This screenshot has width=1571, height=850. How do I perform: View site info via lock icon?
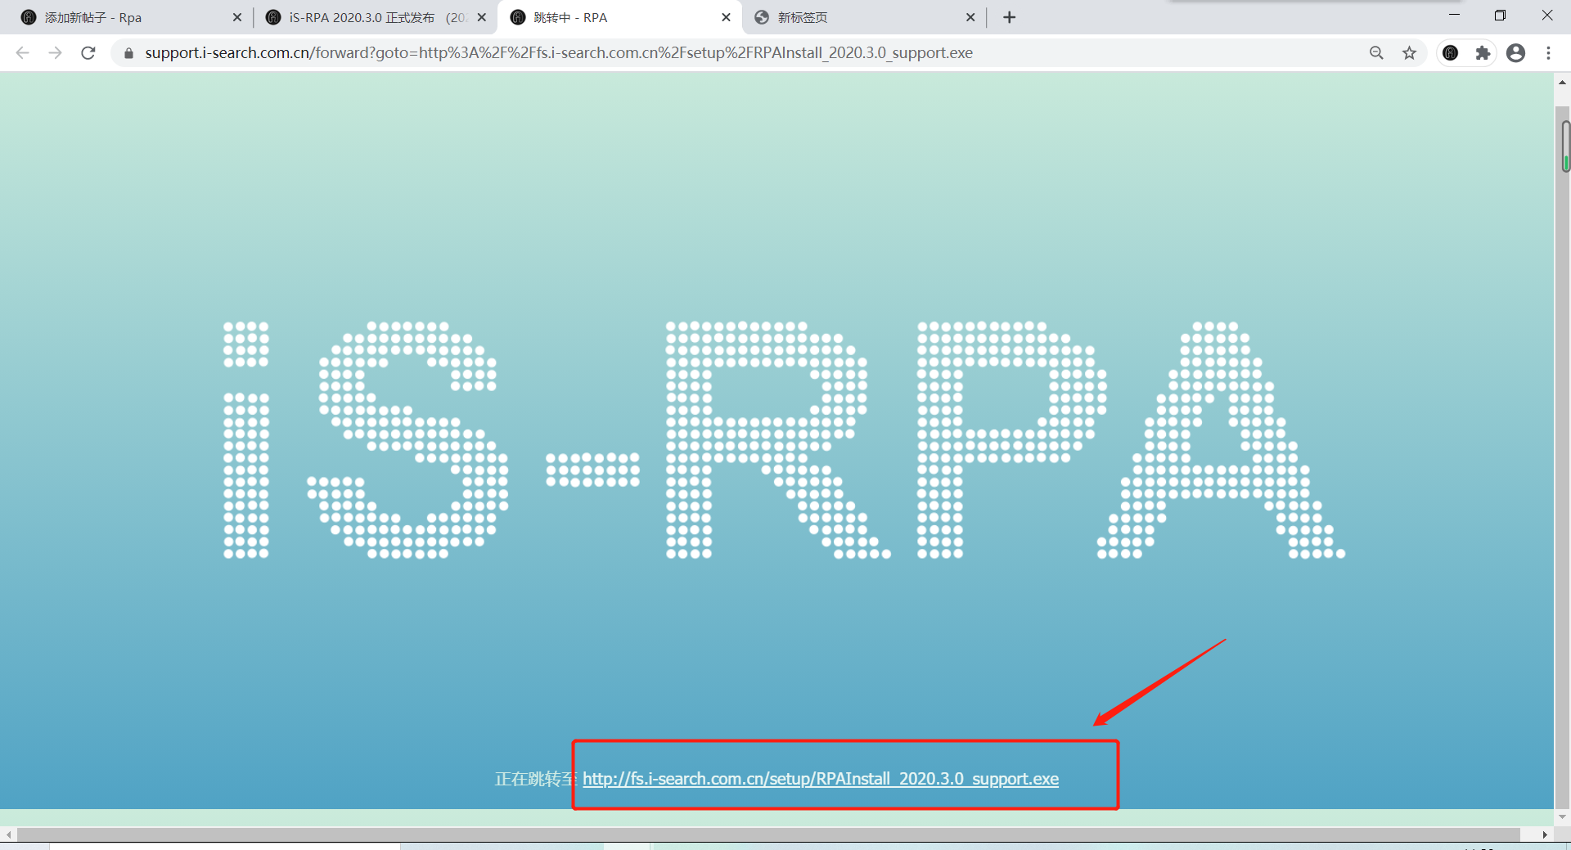coord(128,53)
